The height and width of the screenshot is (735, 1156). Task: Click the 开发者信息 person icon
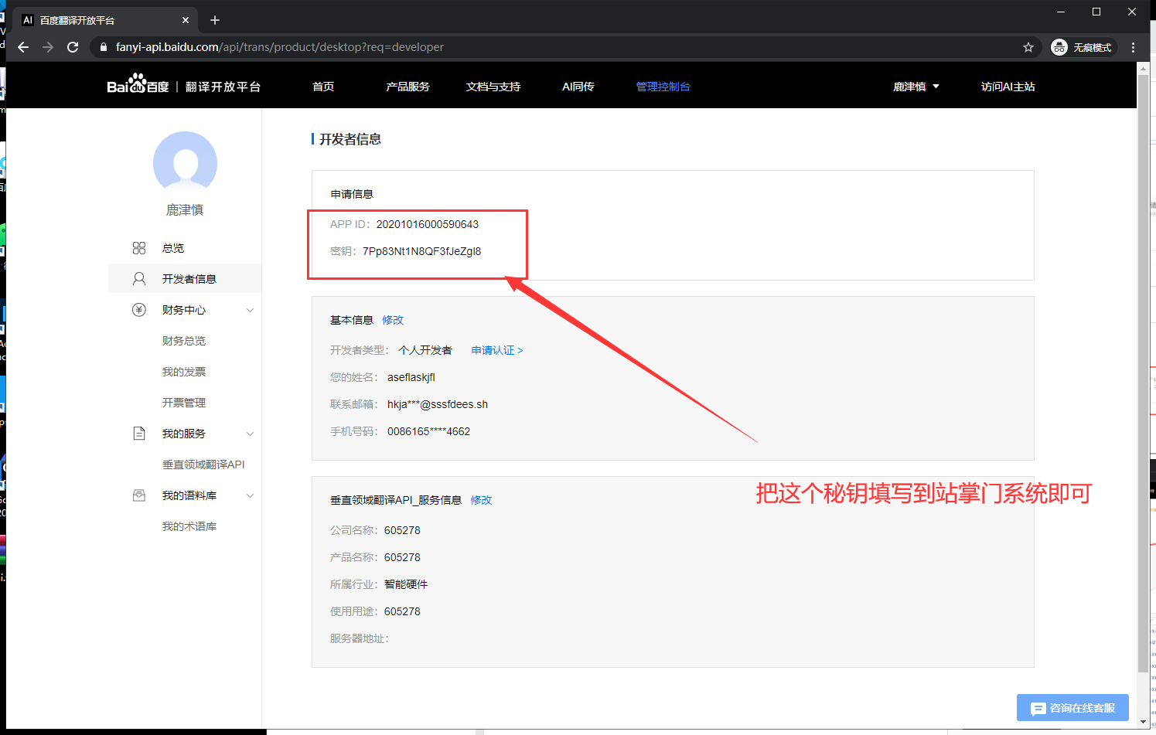point(139,279)
